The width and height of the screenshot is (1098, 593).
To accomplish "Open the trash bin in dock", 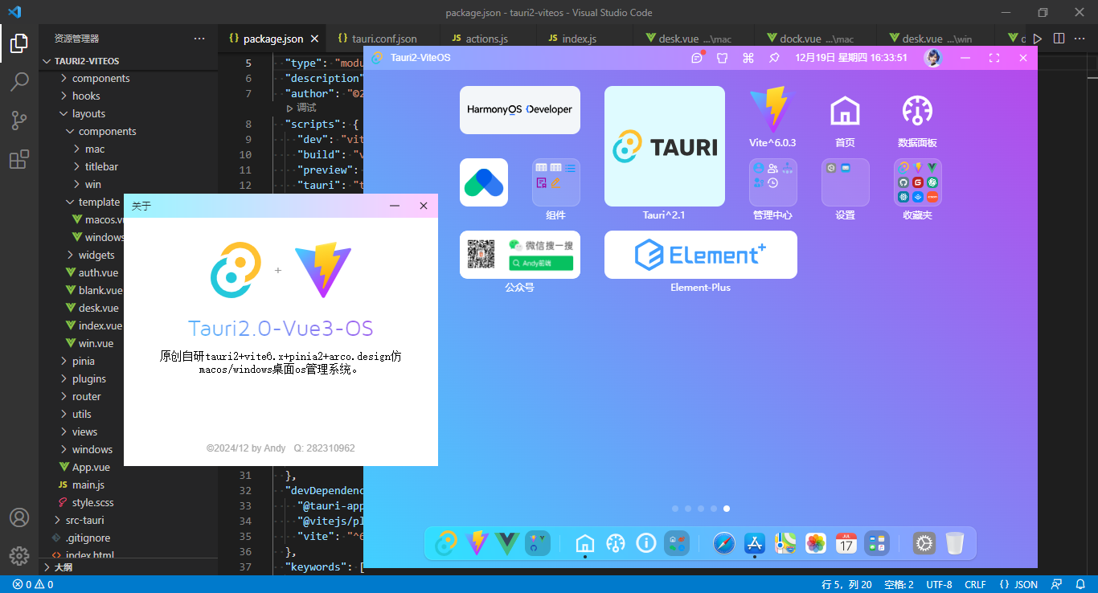I will tap(954, 544).
